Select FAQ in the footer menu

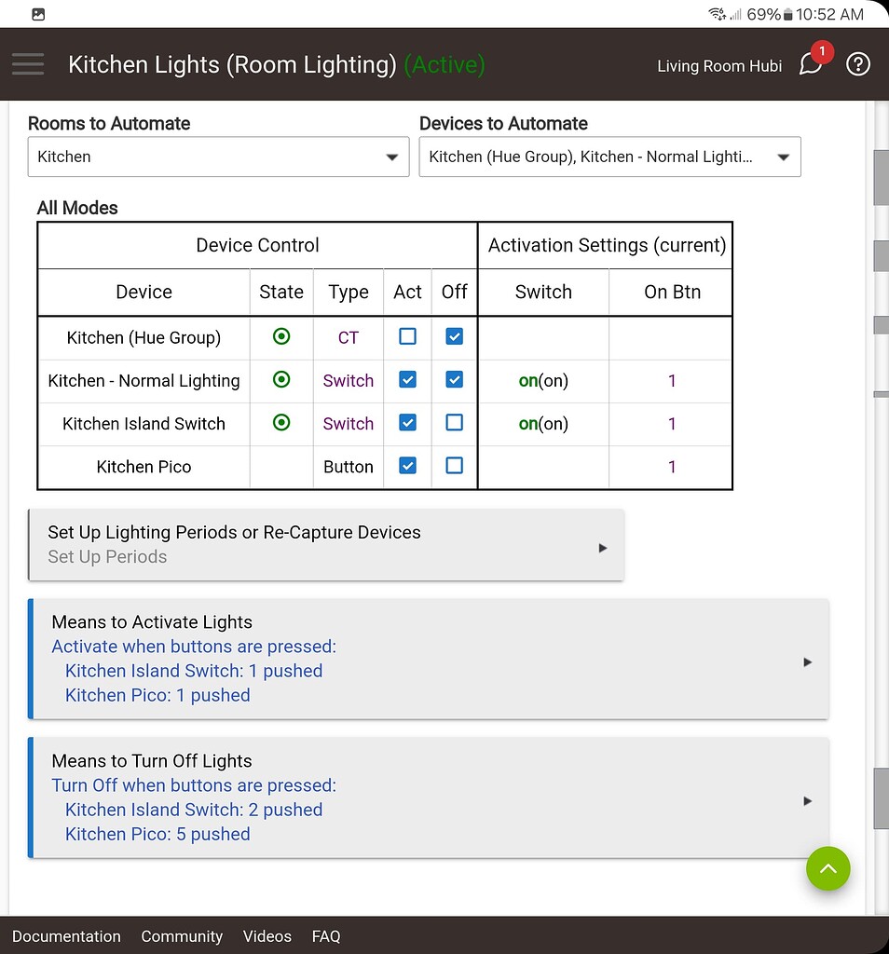click(x=325, y=936)
